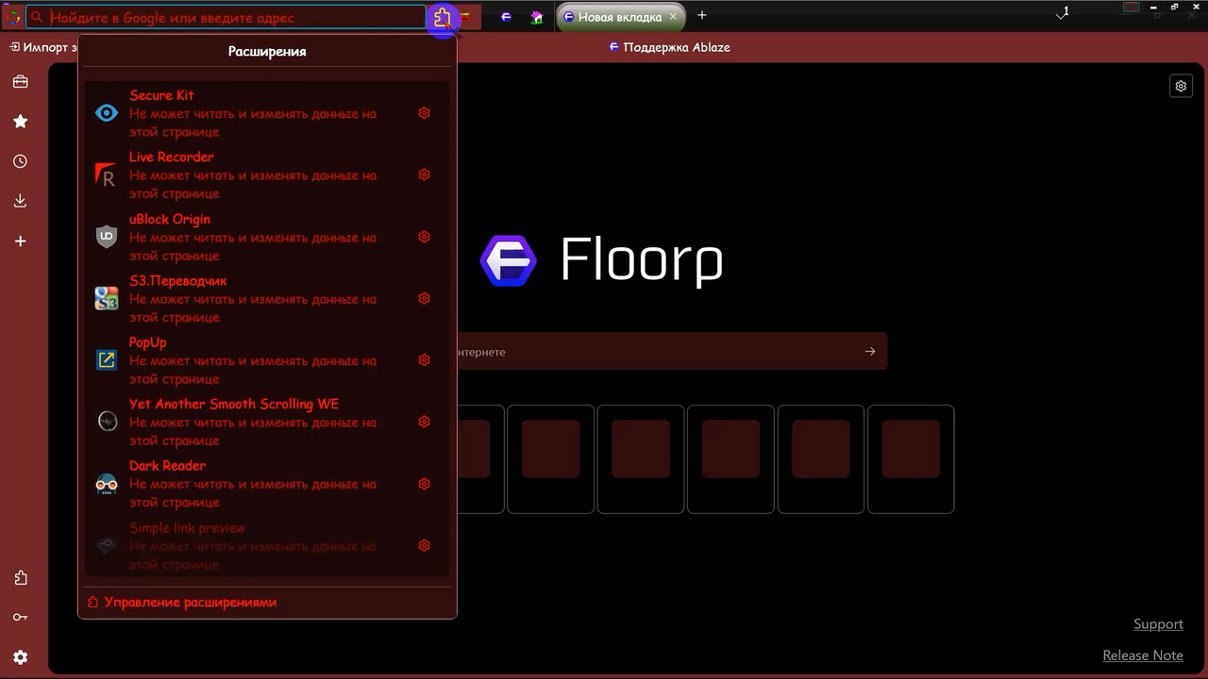Open the list all tabs dropdown
This screenshot has height=679, width=1208.
coord(1063,13)
